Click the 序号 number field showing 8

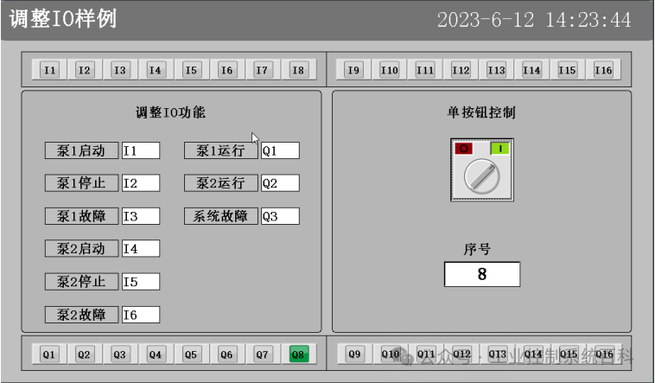tap(482, 274)
